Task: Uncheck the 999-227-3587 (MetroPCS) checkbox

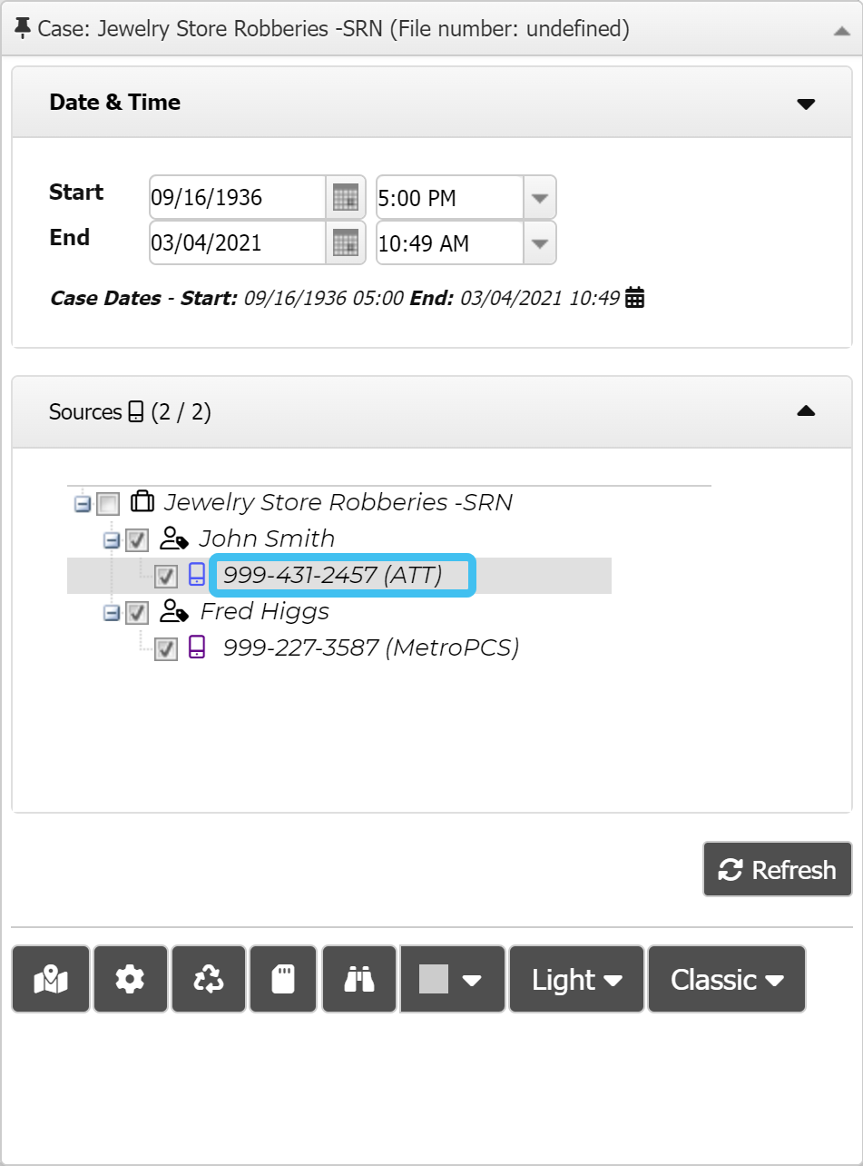Action: 165,648
